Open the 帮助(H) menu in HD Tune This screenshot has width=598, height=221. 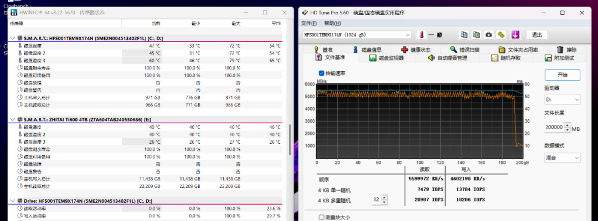(333, 24)
